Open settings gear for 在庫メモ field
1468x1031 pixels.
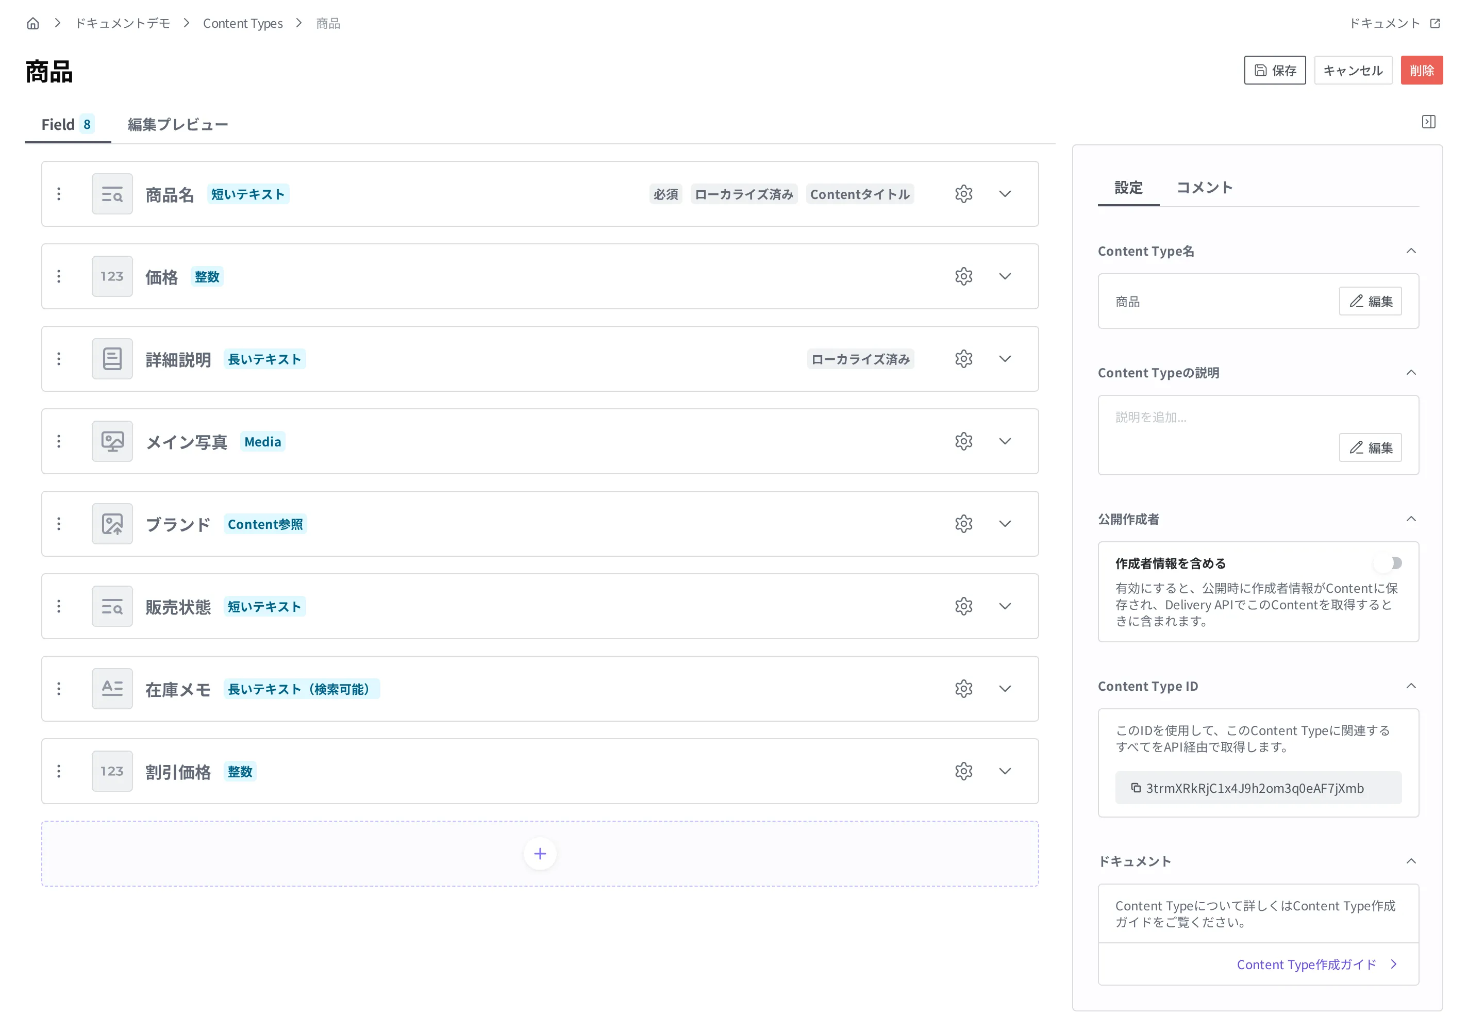point(963,689)
